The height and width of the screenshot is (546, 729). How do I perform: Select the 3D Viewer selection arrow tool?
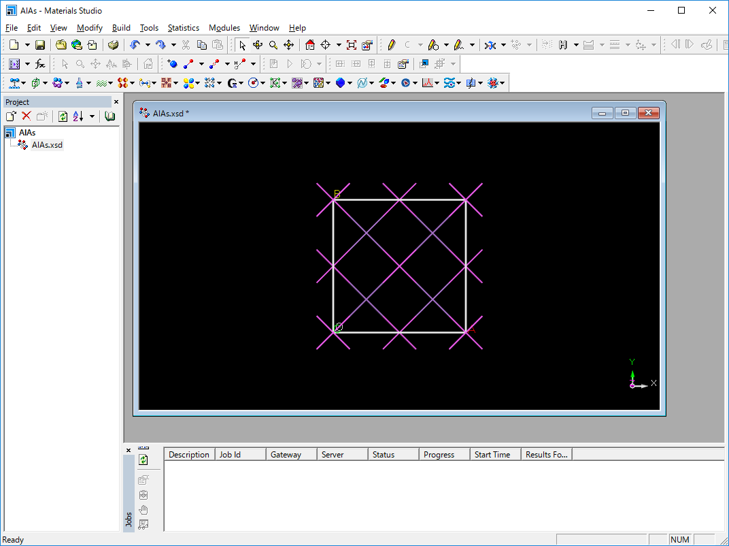pos(242,45)
